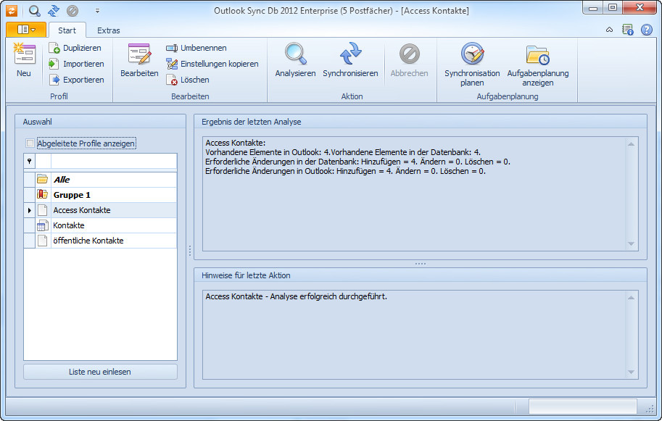662x421 pixels.
Task: Click Liste neu einlesen button
Action: pyautogui.click(x=100, y=372)
